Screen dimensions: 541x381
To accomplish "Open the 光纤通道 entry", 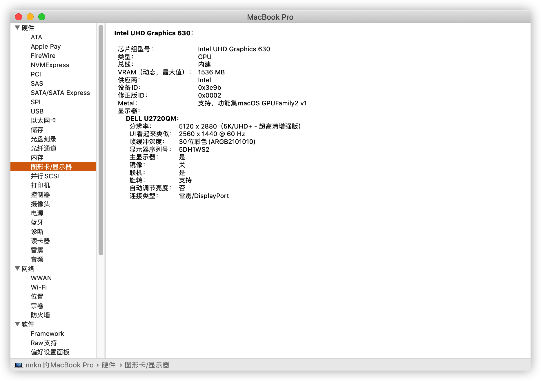I will (x=43, y=148).
